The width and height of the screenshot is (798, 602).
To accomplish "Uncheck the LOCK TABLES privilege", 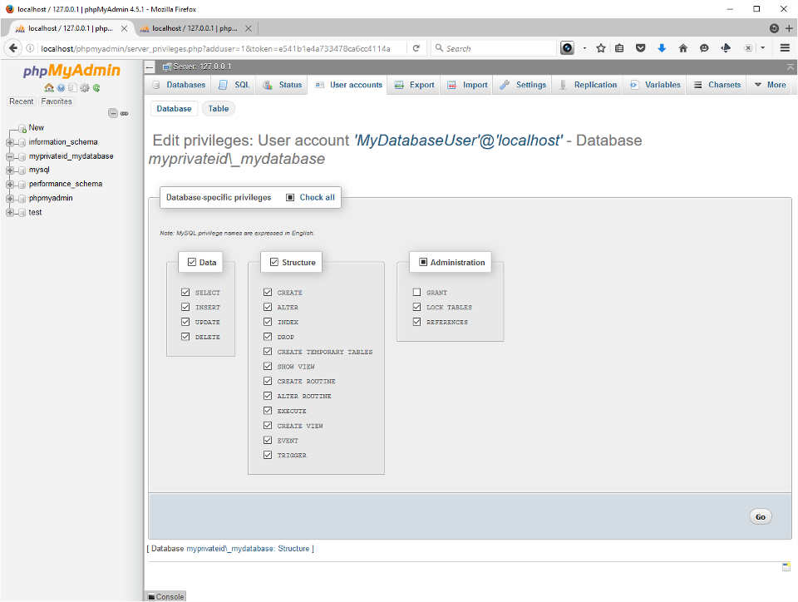I will [x=416, y=307].
